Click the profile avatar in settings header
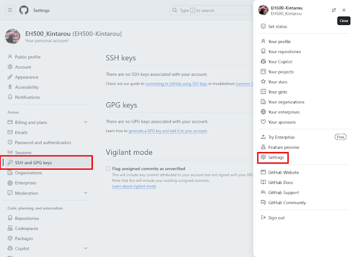The height and width of the screenshot is (257, 354). point(13,36)
